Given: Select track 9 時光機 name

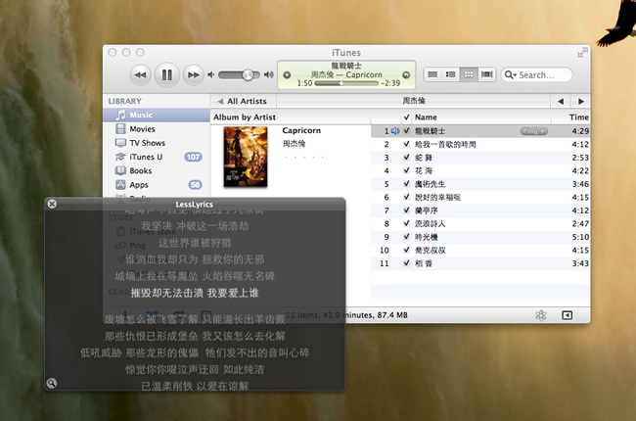Looking at the screenshot, I should [x=427, y=237].
